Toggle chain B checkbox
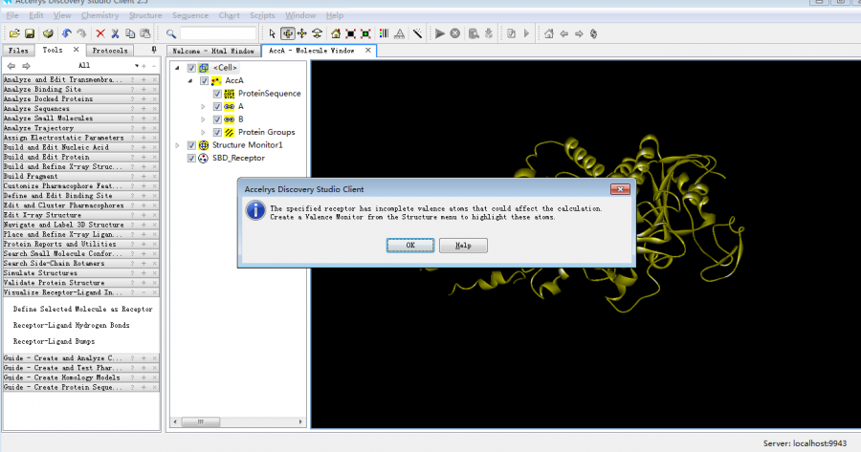 pos(217,119)
